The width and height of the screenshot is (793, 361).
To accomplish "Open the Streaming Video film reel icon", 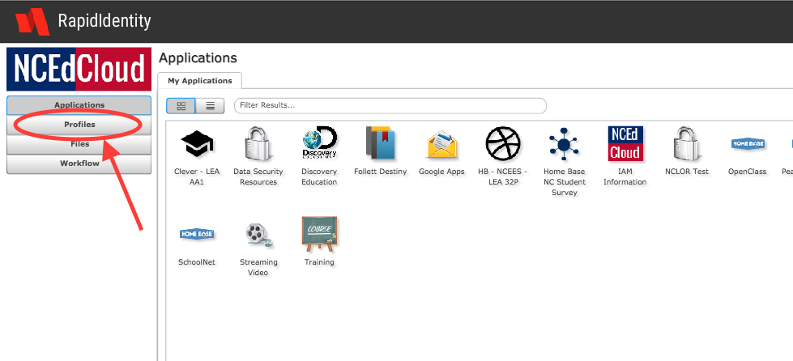I will click(x=259, y=235).
